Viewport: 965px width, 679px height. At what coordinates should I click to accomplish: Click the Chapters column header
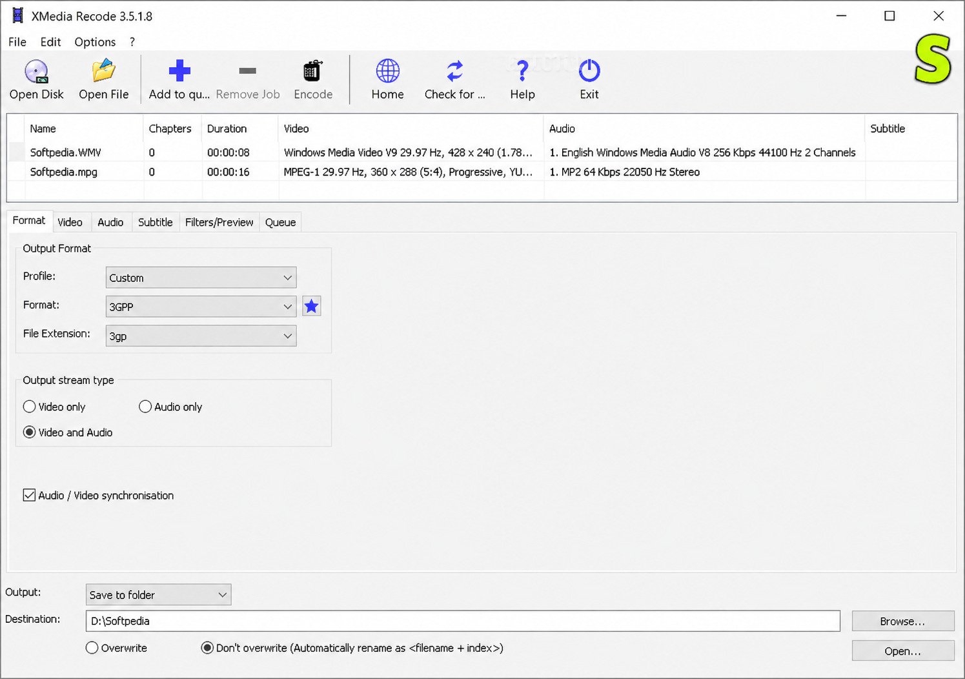(172, 128)
